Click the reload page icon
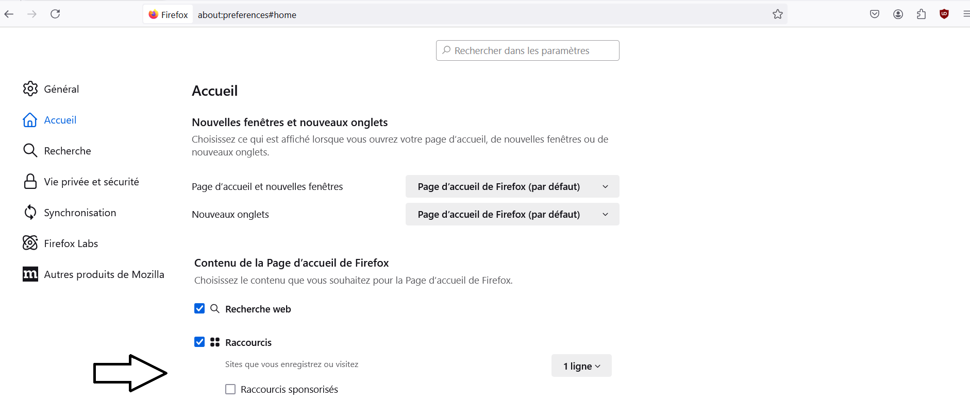This screenshot has width=970, height=401. coord(55,14)
